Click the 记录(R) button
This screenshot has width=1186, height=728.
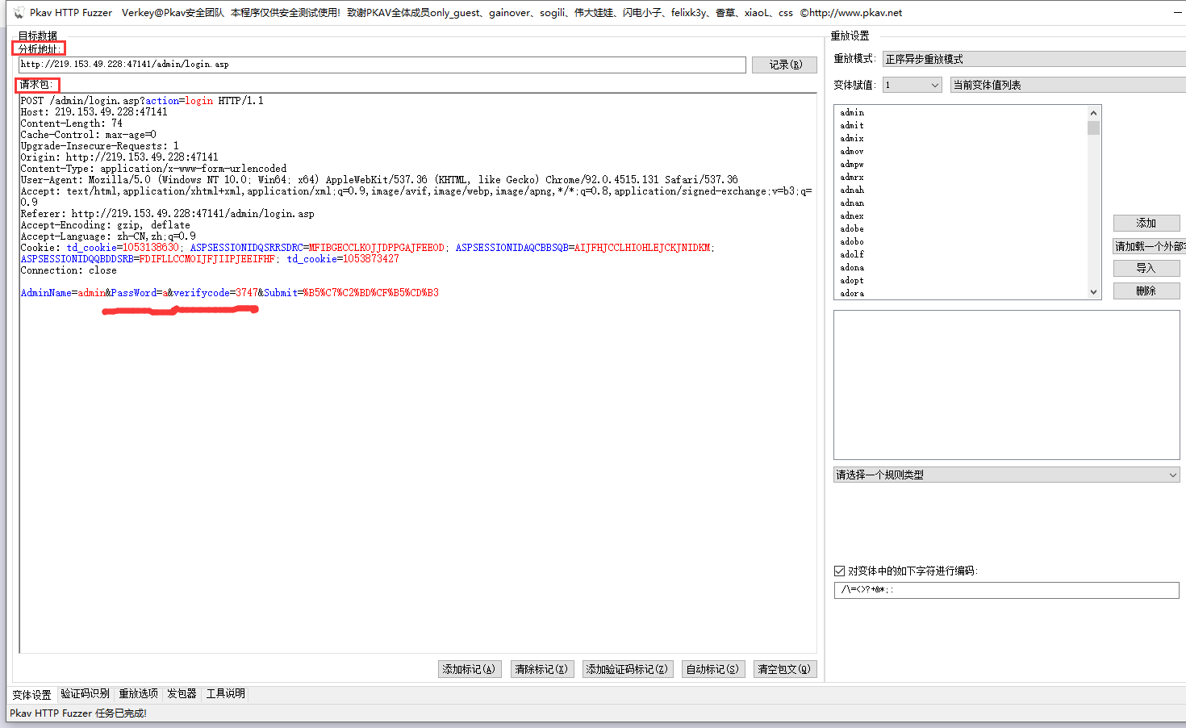(x=783, y=65)
